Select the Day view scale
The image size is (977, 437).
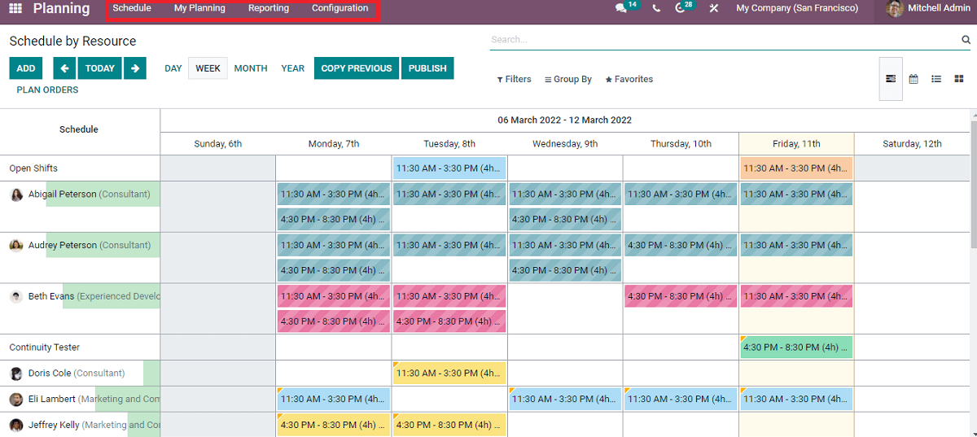(x=173, y=68)
